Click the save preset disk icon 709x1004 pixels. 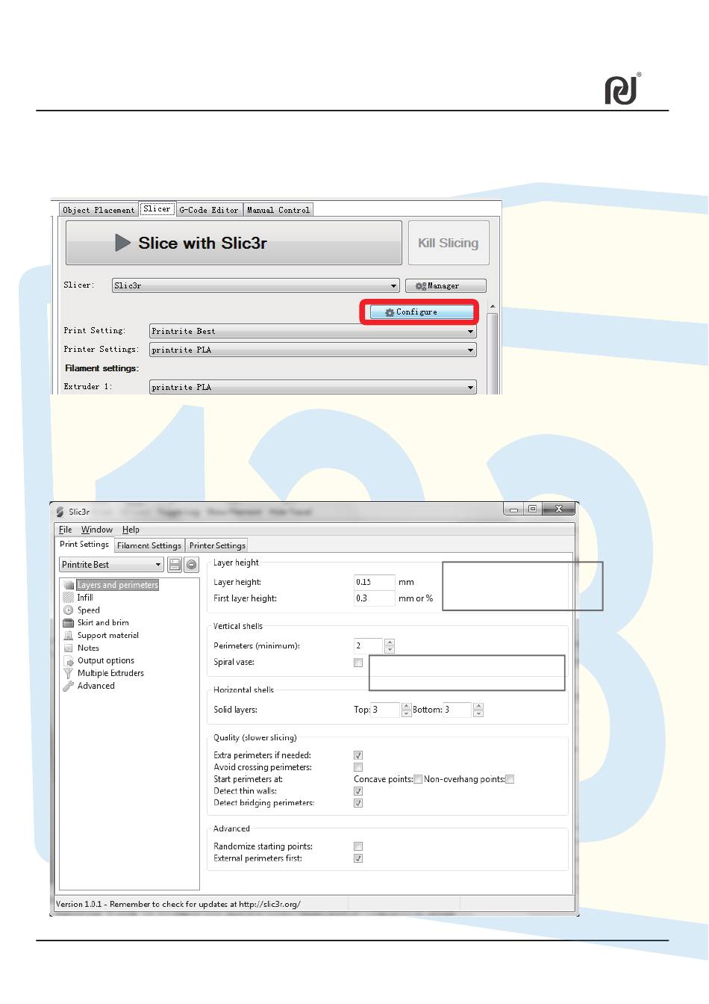175,565
